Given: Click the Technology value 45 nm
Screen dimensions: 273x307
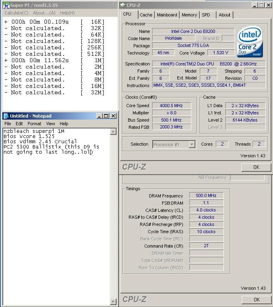Looking at the screenshot, I should [163, 53].
